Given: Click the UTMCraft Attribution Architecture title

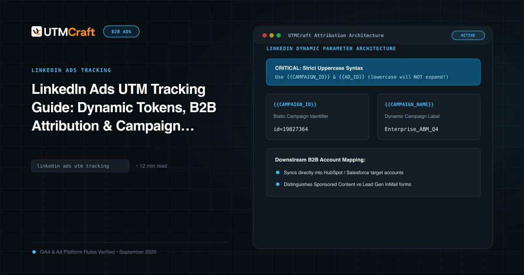Looking at the screenshot, I should 336,35.
